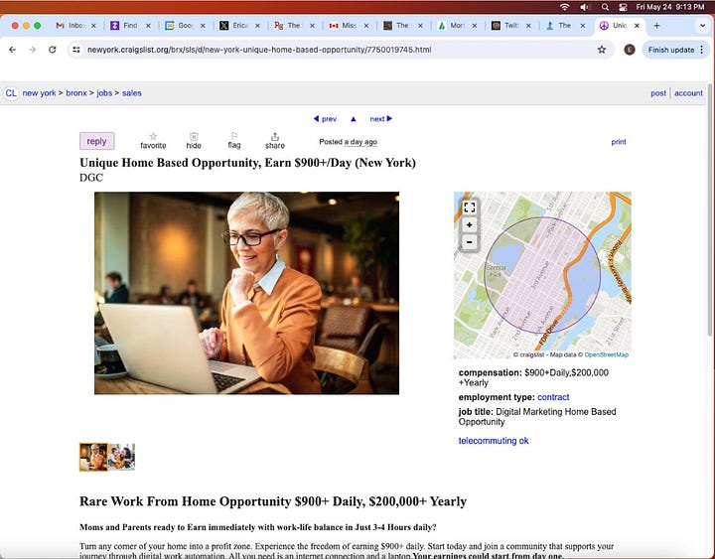Click the print link
Viewport: 715px width, 559px height.
pyautogui.click(x=619, y=142)
